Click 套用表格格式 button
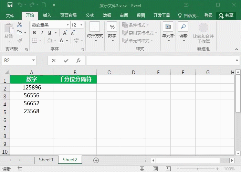 pyautogui.click(x=139, y=33)
